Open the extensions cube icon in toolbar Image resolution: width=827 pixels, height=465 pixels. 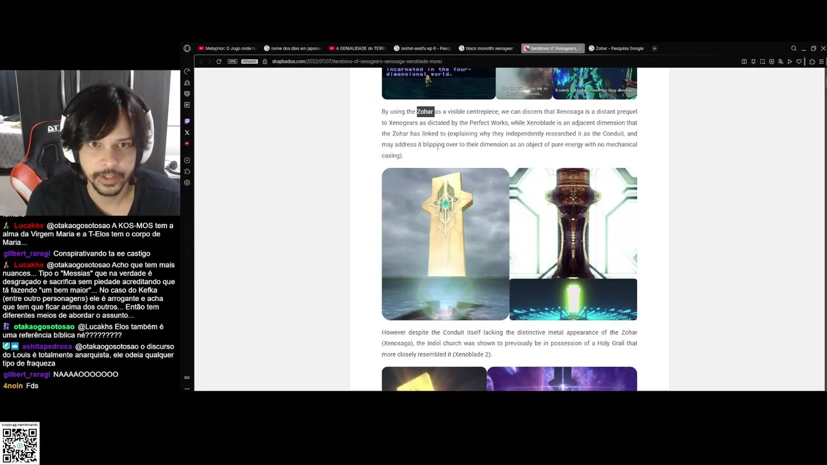(812, 61)
